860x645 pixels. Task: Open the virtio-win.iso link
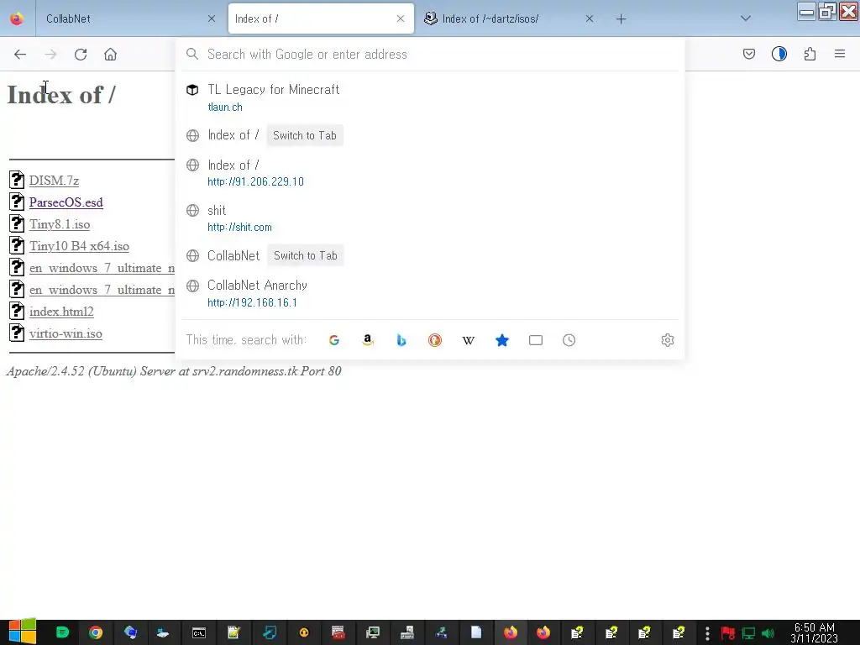click(x=66, y=333)
